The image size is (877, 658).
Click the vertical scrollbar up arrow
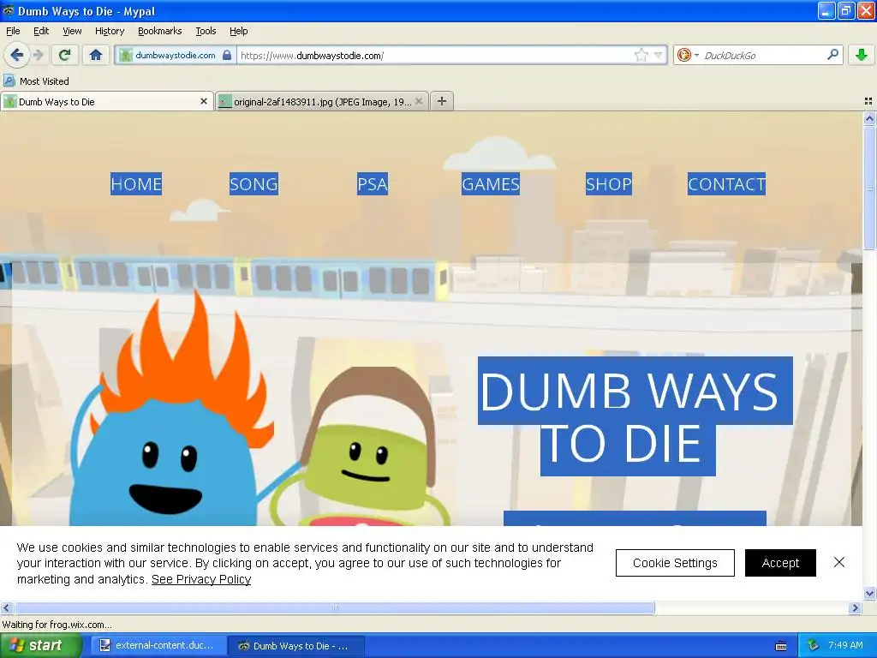pos(869,118)
